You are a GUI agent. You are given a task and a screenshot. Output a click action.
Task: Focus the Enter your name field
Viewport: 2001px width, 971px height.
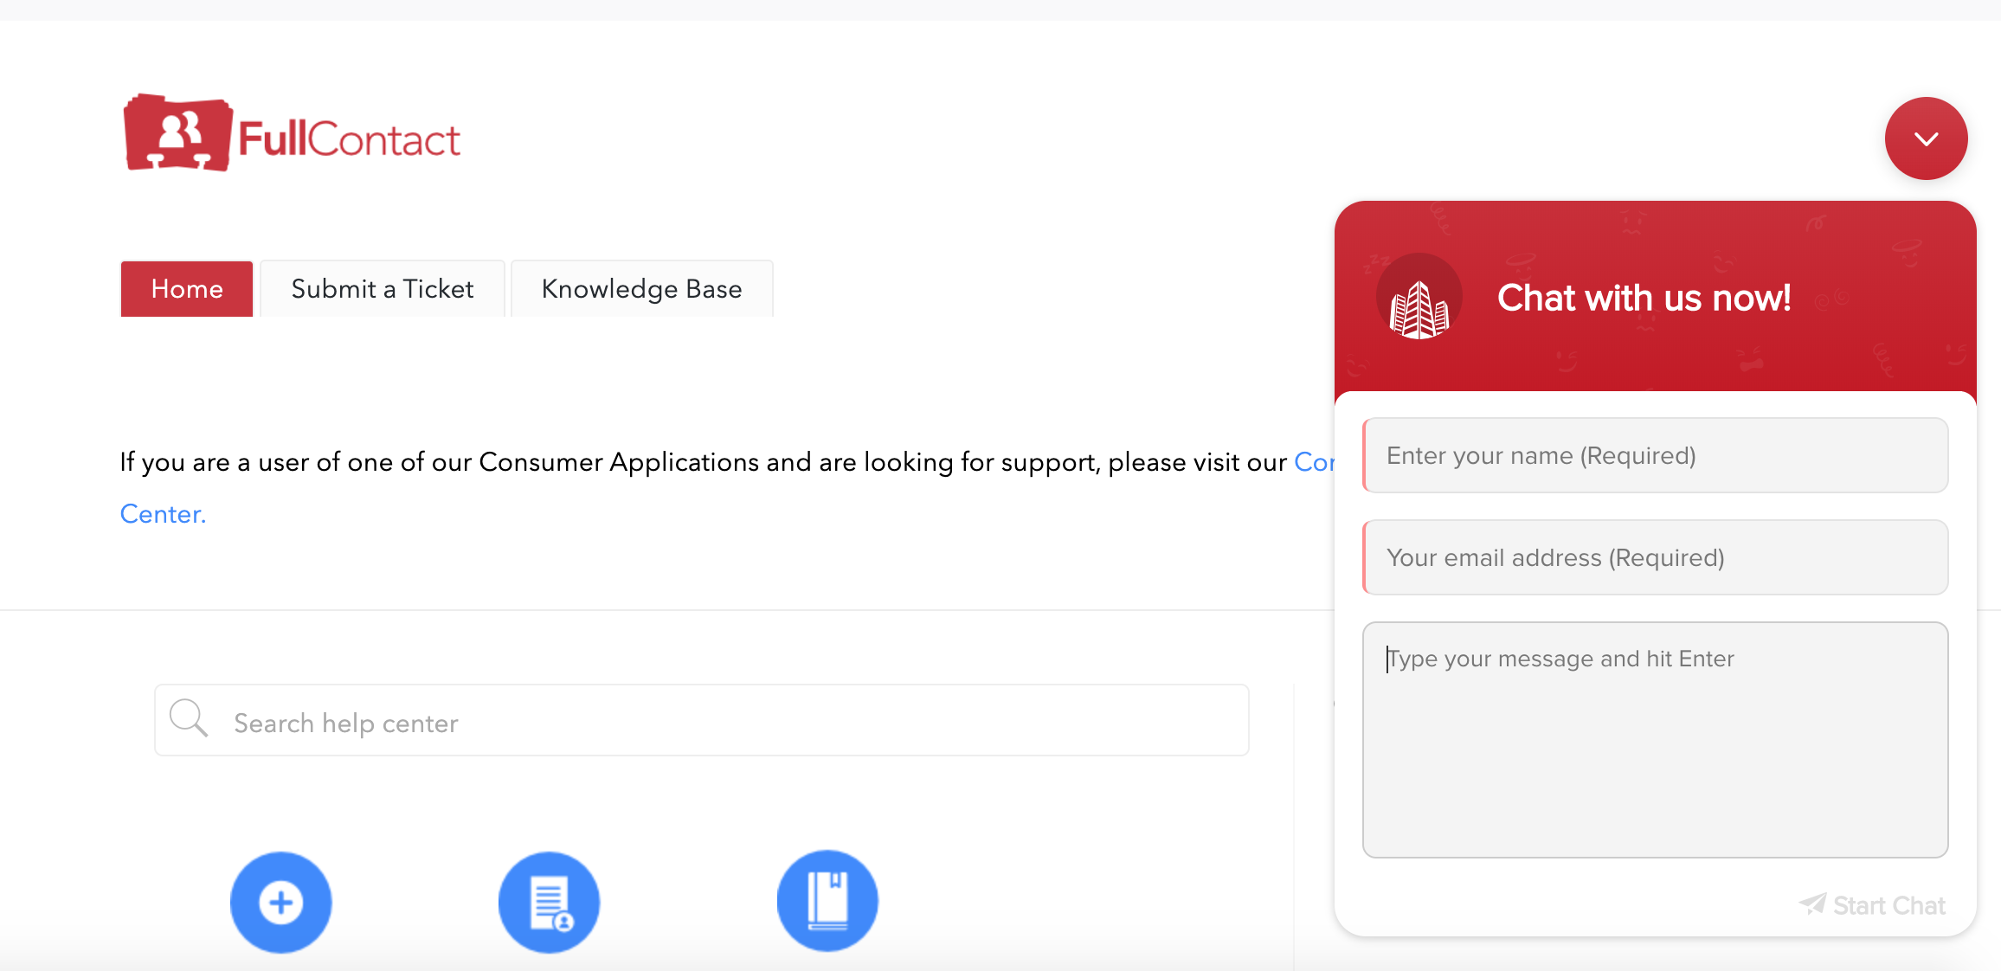click(x=1655, y=456)
